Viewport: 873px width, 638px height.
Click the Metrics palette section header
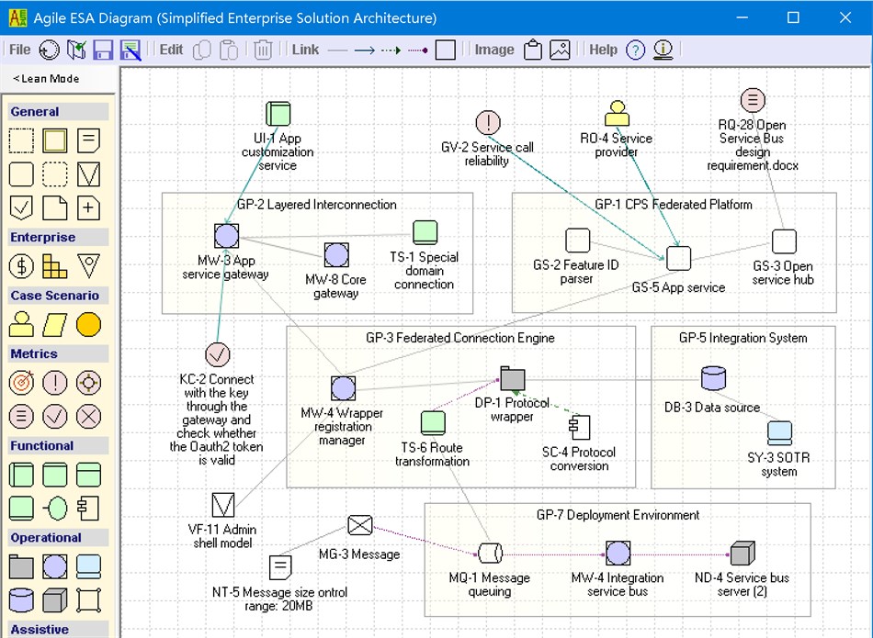coord(58,354)
